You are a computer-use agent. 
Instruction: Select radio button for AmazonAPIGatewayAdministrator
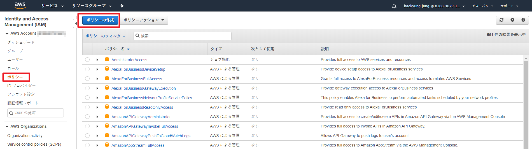pos(87,117)
